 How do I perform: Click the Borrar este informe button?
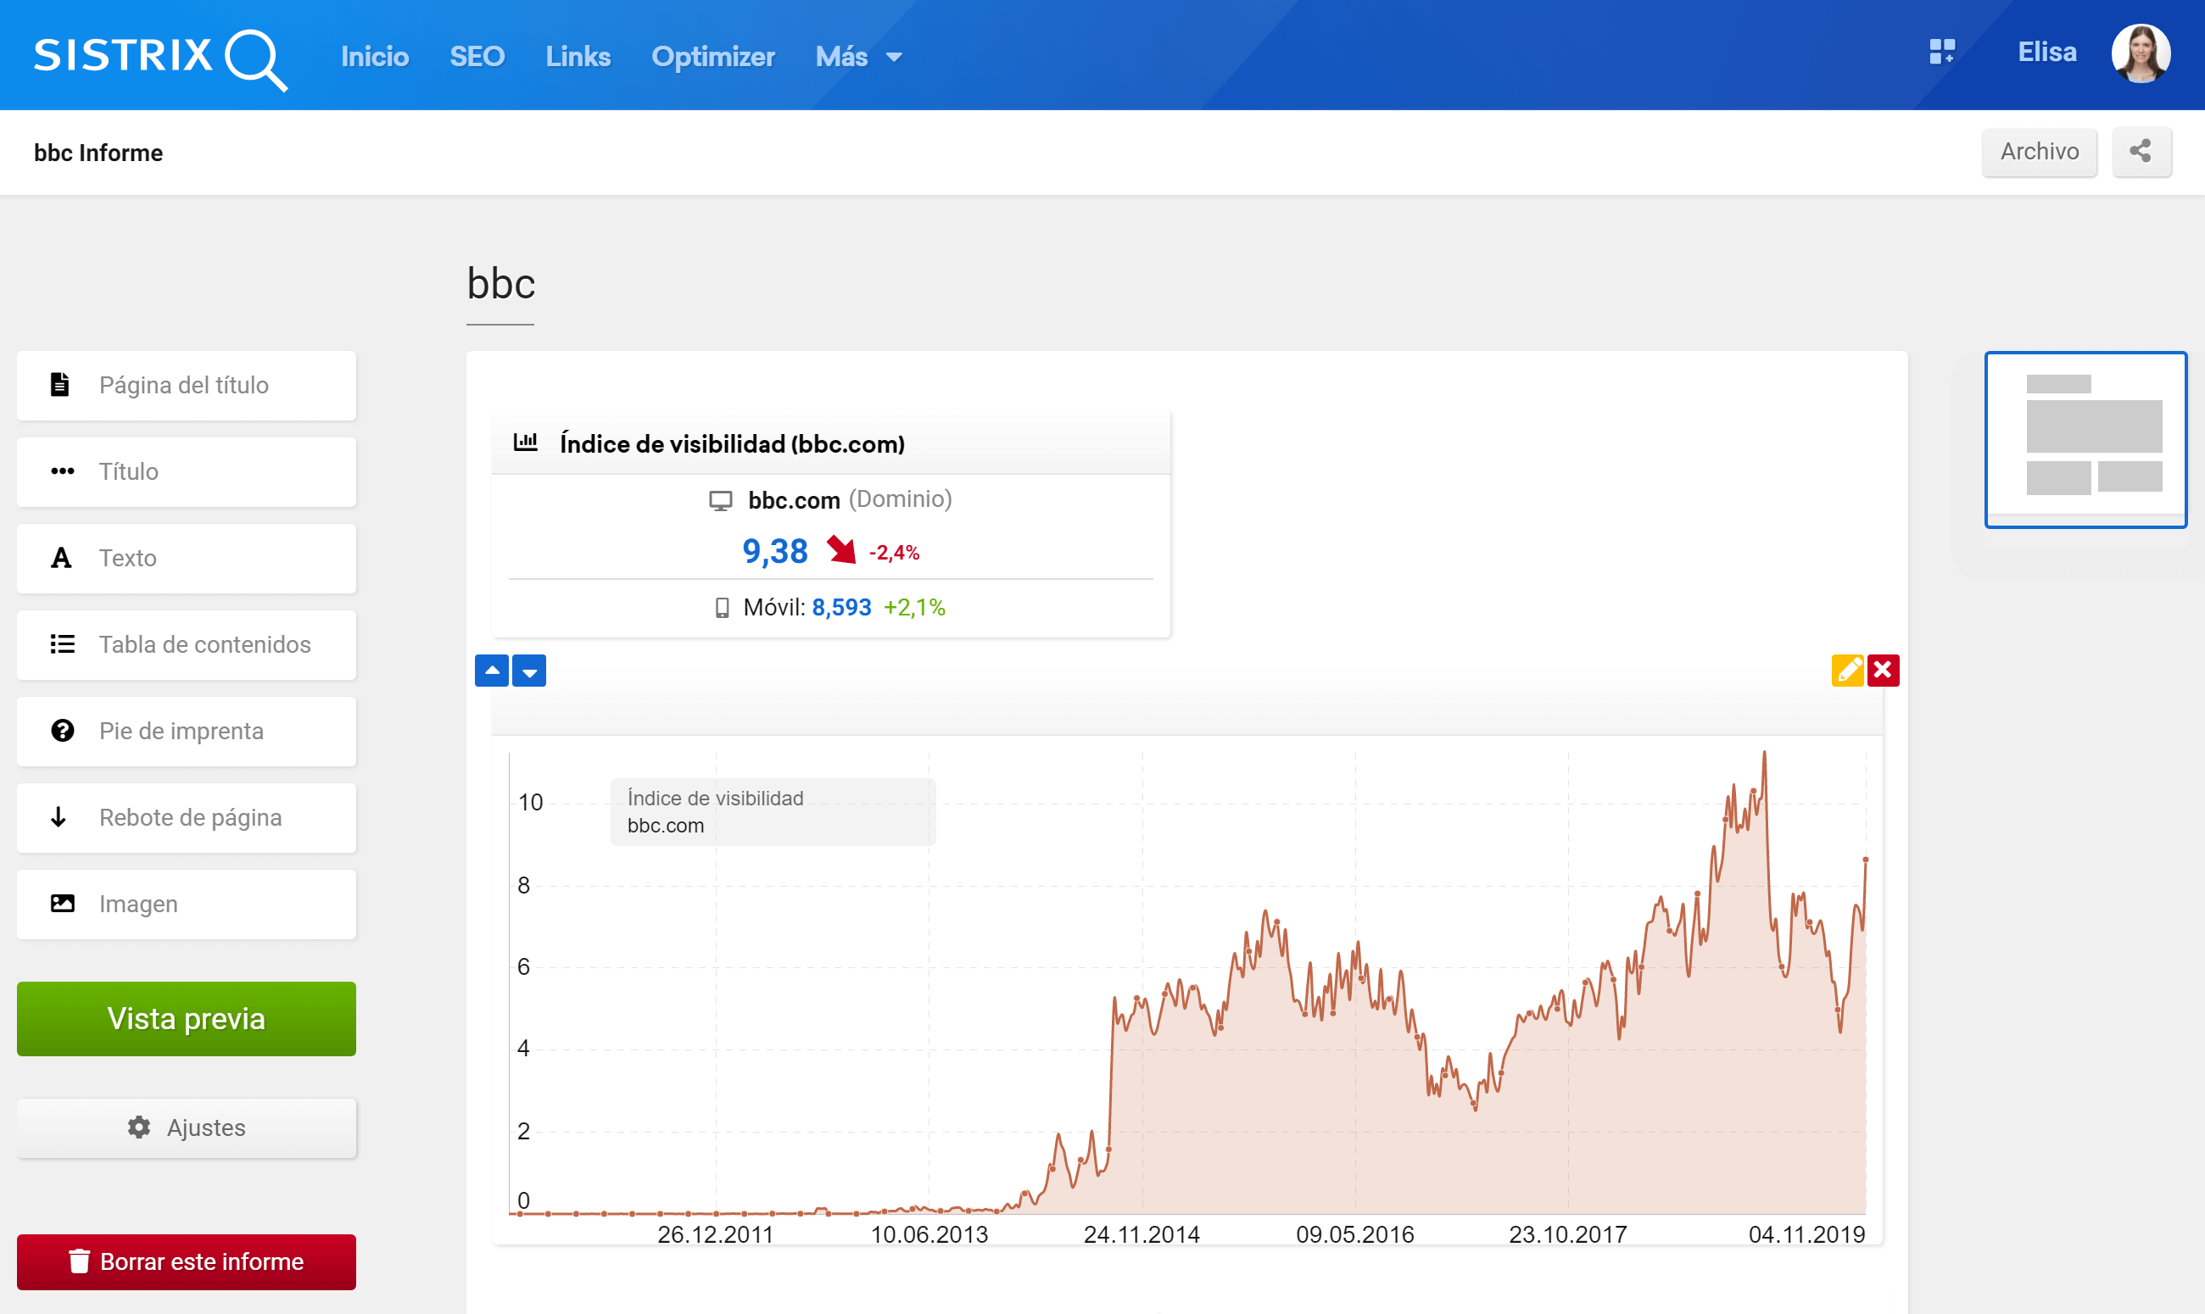coord(186,1261)
